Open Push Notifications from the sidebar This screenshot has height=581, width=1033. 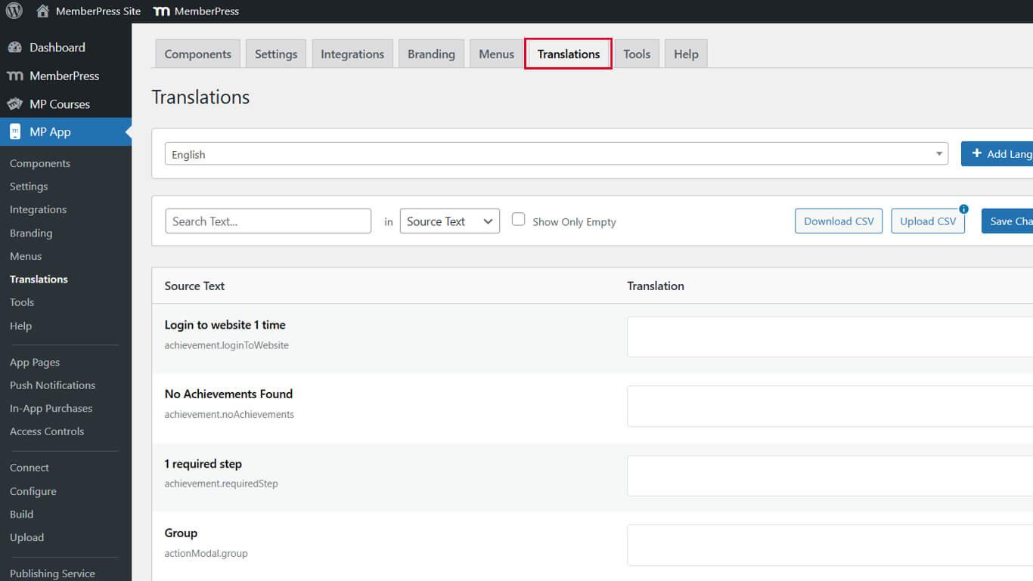coord(52,385)
